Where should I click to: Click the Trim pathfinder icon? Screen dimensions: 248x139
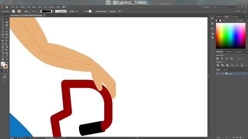[x=222, y=65]
